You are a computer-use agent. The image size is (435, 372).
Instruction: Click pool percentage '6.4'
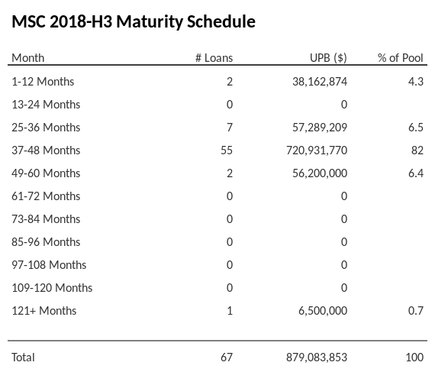point(416,173)
